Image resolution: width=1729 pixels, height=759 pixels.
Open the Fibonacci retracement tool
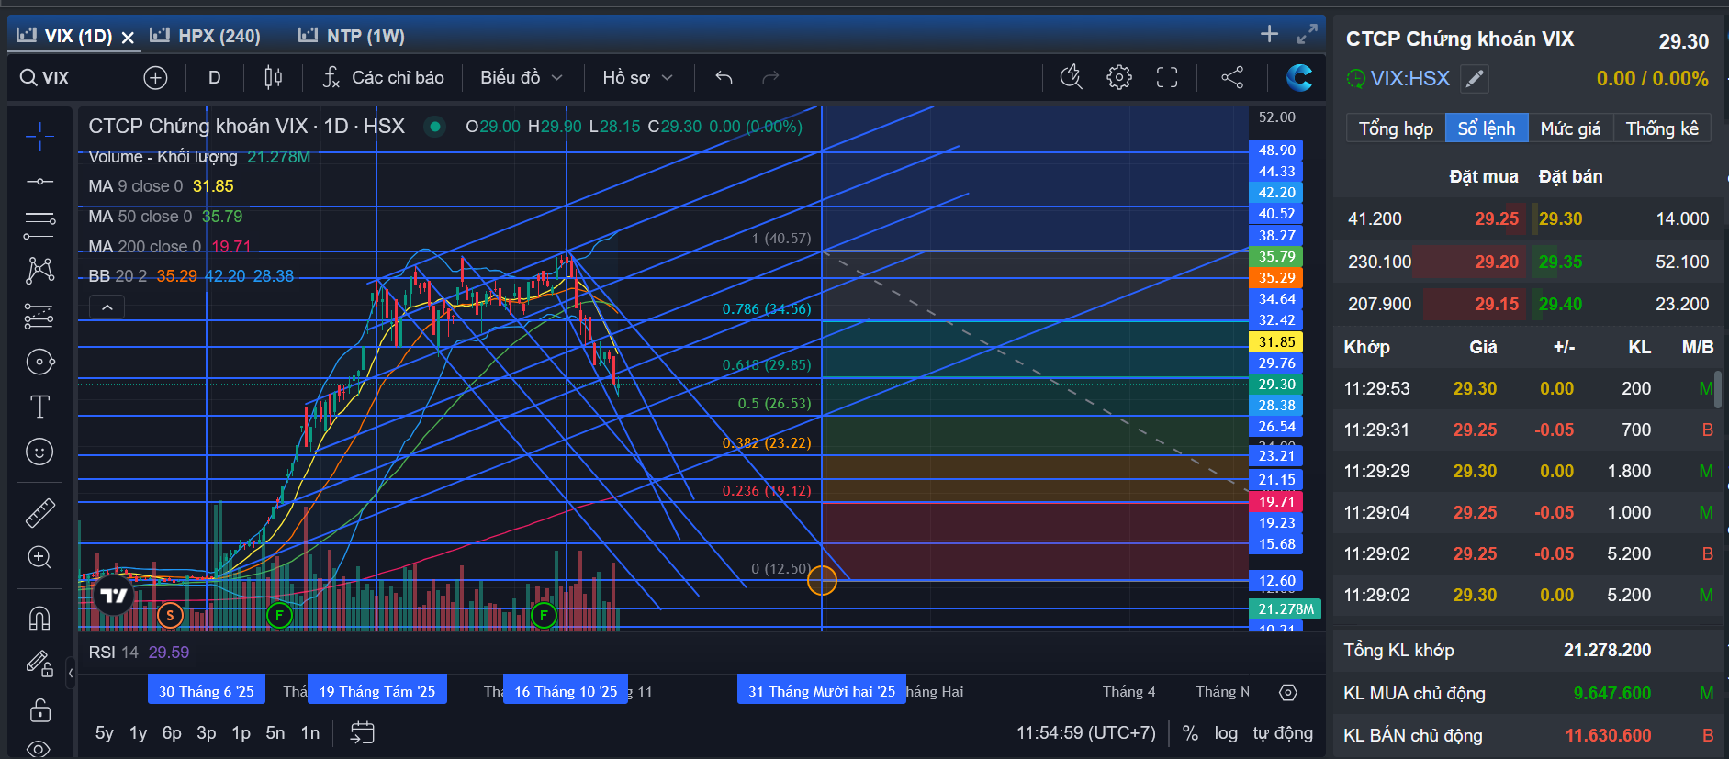coord(39,226)
